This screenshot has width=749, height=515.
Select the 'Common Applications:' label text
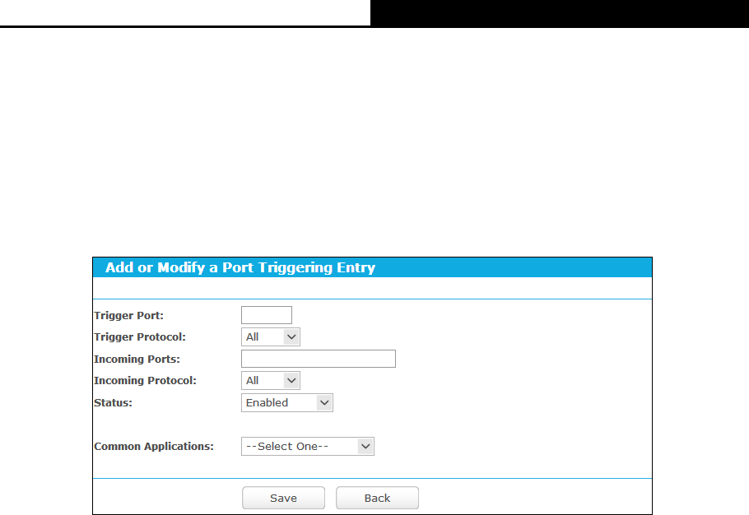click(x=154, y=446)
